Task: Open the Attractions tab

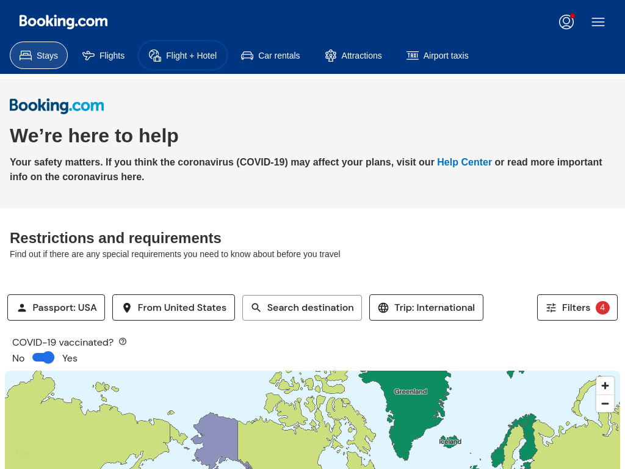Action: (x=353, y=56)
